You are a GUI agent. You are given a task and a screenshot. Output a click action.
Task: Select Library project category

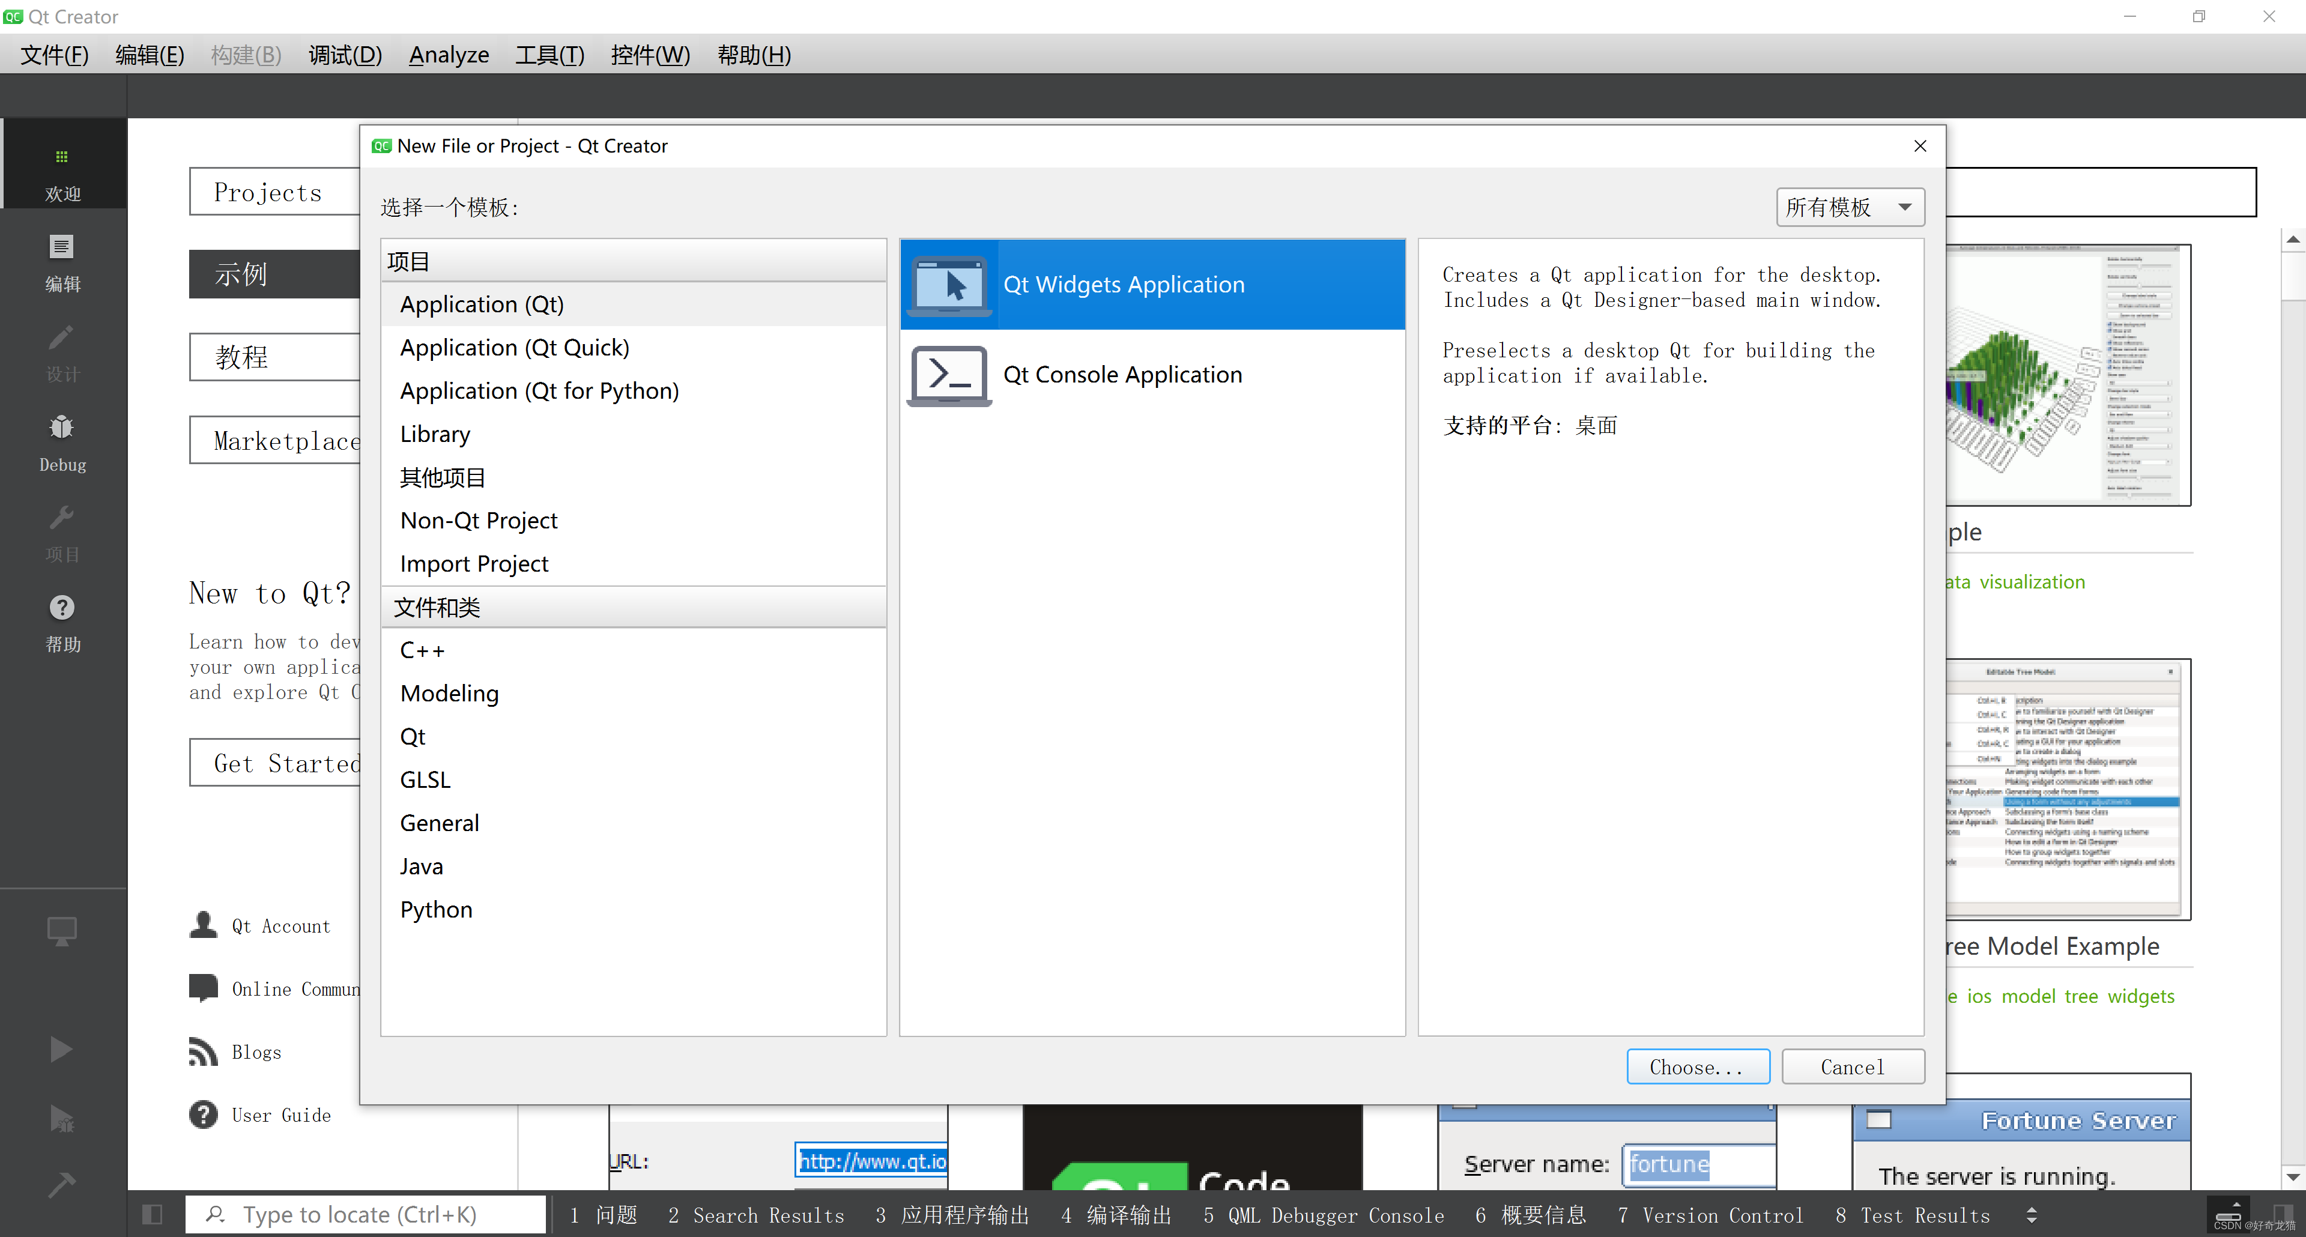click(x=435, y=434)
